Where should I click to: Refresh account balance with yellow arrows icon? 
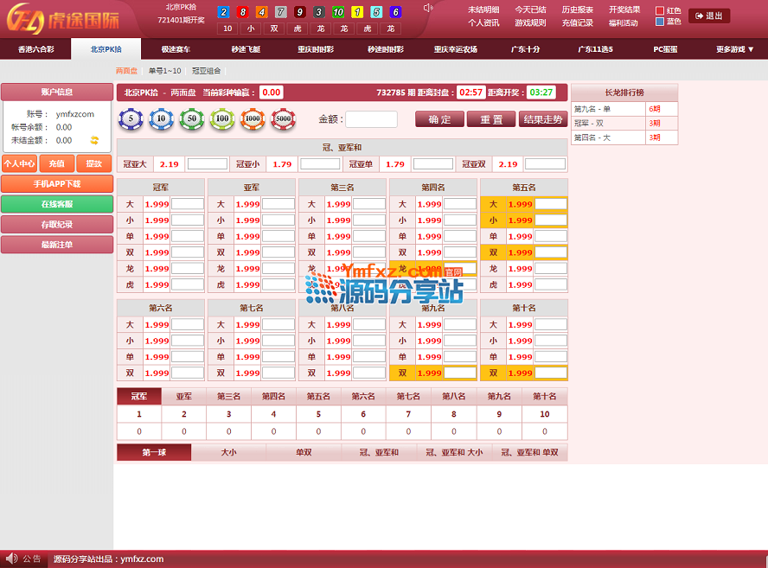coord(94,140)
